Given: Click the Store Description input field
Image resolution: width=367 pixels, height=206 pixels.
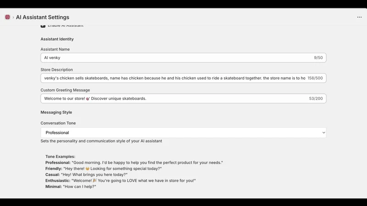Looking at the screenshot, I should pyautogui.click(x=183, y=78).
